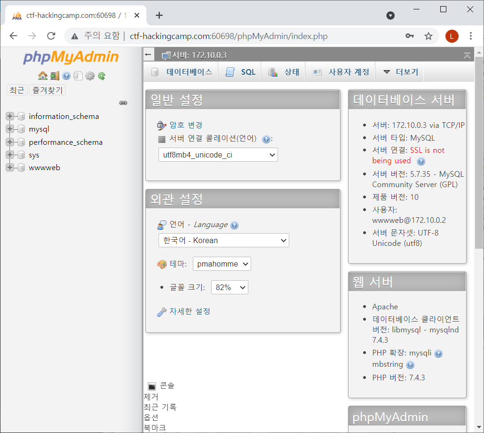Click help icon next to mbstring
Screen dimensions: 484x433
click(410, 365)
